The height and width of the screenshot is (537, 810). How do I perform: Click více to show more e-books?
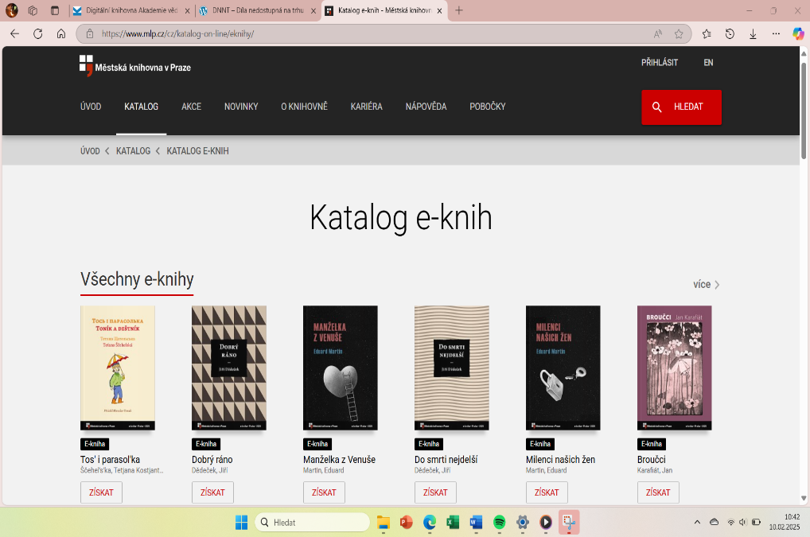pyautogui.click(x=707, y=285)
